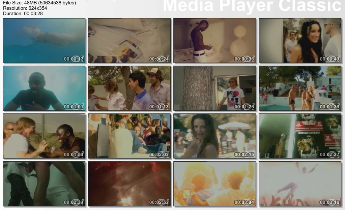Click the crowd surfing thumbnail at 00:03:16

(300, 184)
